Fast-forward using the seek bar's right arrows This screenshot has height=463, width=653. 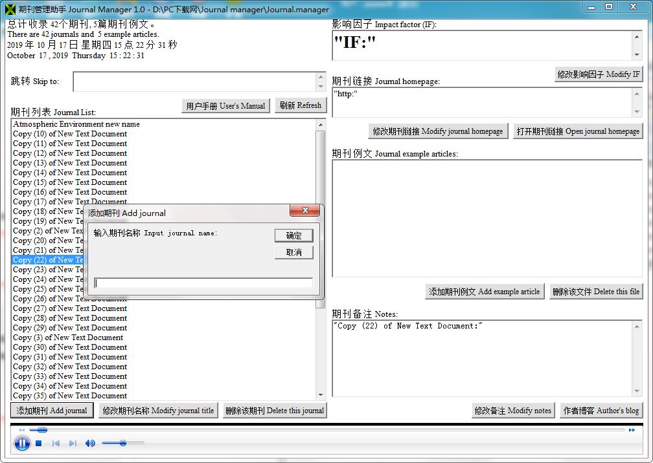pos(632,430)
